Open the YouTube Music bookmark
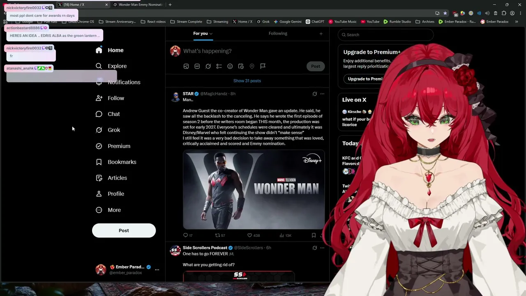The image size is (526, 296). point(342,22)
